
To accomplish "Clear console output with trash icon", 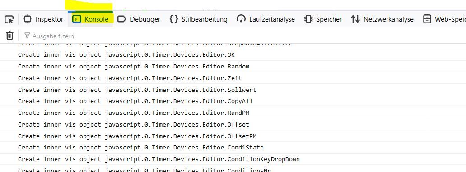I will 10,36.
